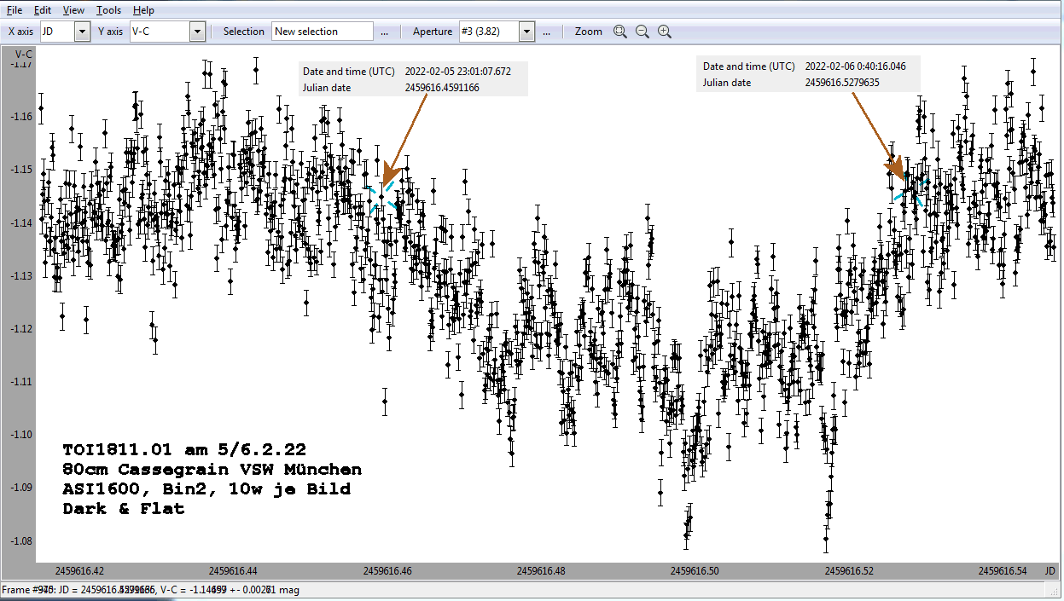
Task: Open the File menu
Action: tap(15, 10)
